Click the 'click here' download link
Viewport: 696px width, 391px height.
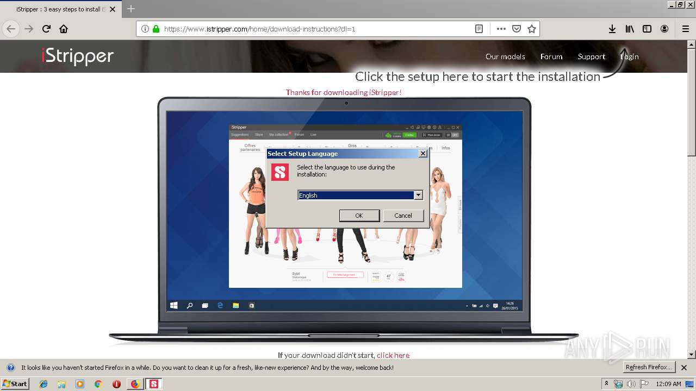coord(393,355)
